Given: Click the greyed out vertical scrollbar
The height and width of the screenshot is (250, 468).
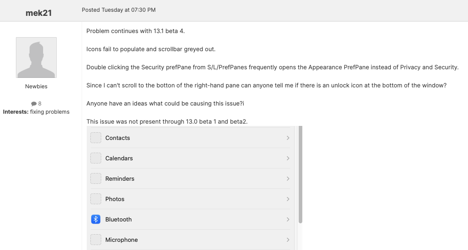Looking at the screenshot, I should click(301, 174).
